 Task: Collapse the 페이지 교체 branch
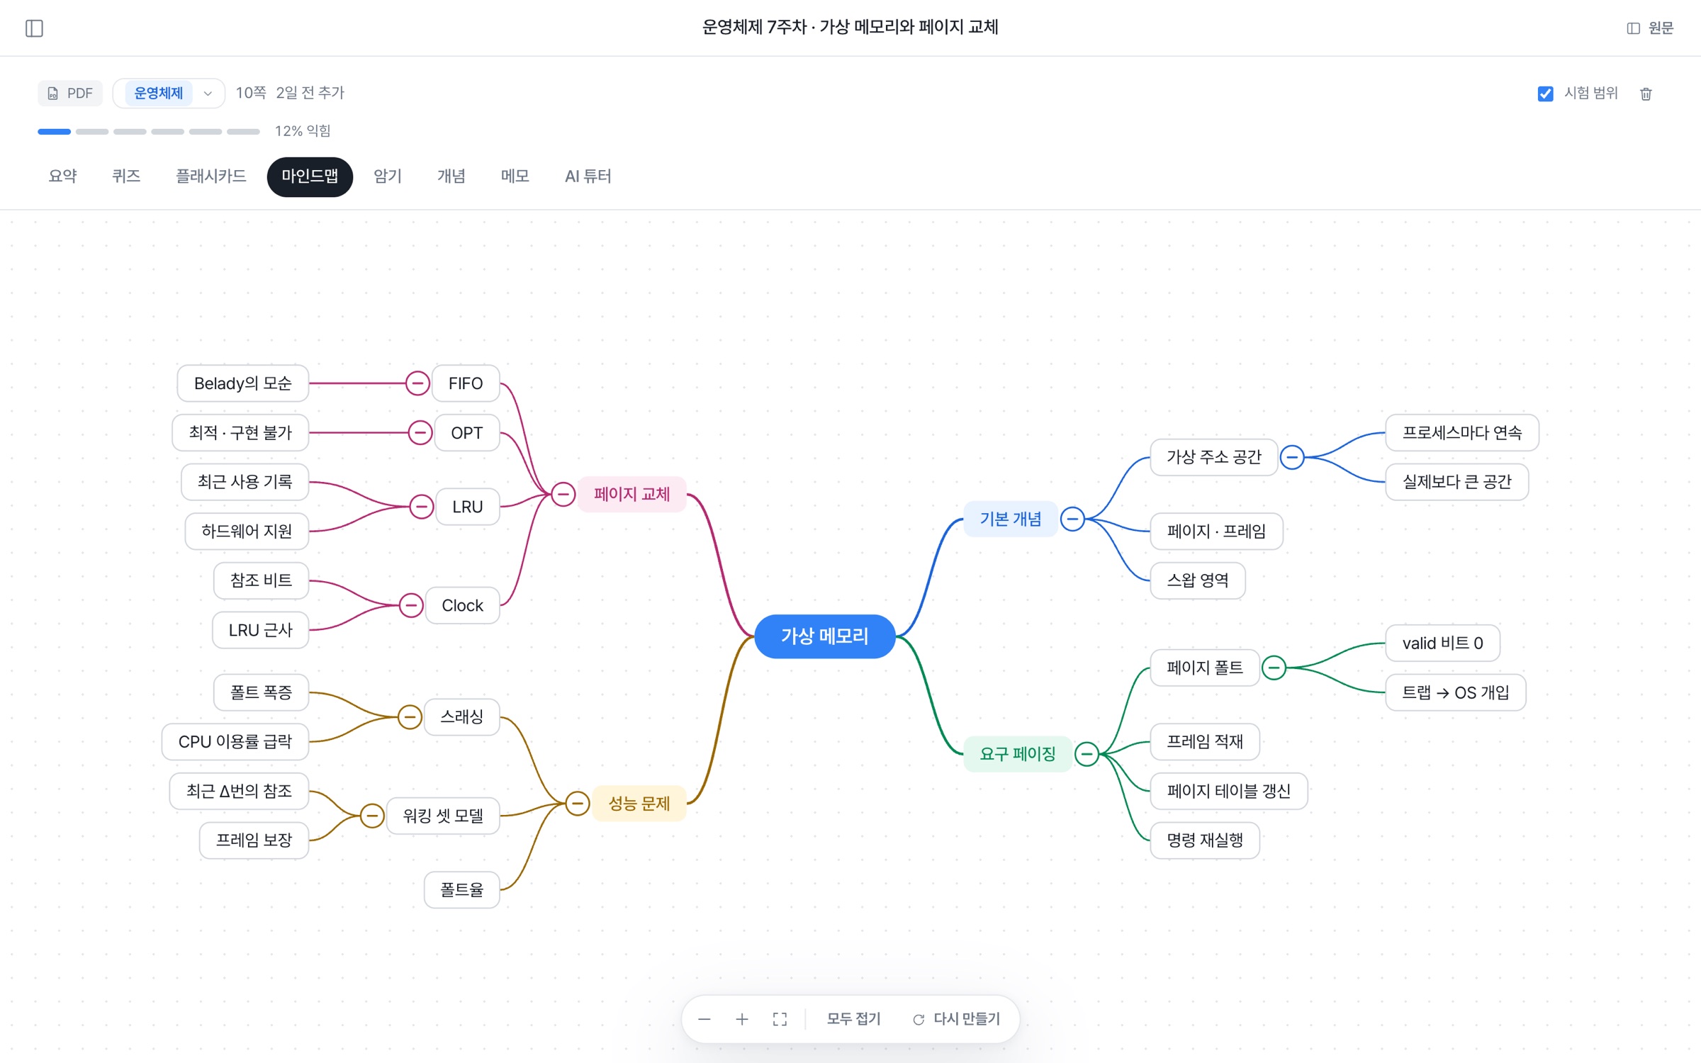(563, 494)
